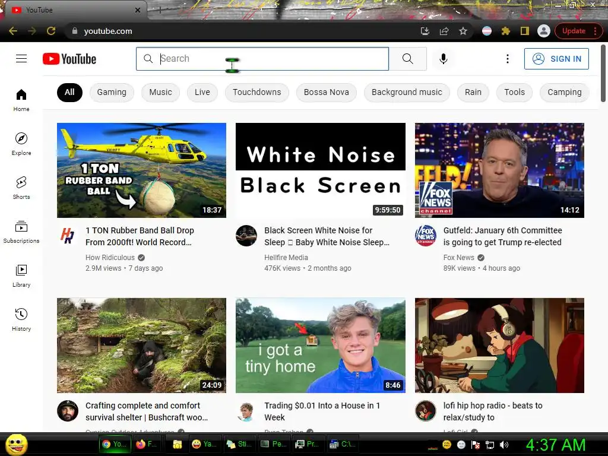The width and height of the screenshot is (608, 456).
Task: Open Hellfire Media channel name link
Action: tap(286, 258)
